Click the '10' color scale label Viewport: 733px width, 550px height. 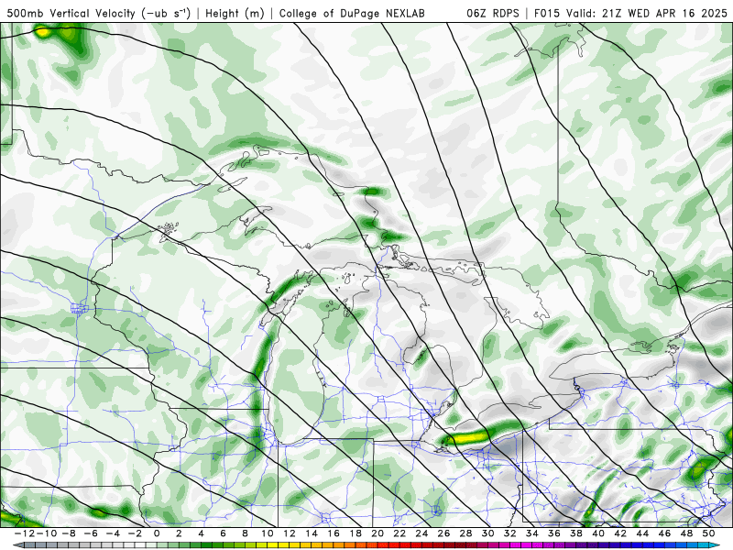click(x=267, y=533)
